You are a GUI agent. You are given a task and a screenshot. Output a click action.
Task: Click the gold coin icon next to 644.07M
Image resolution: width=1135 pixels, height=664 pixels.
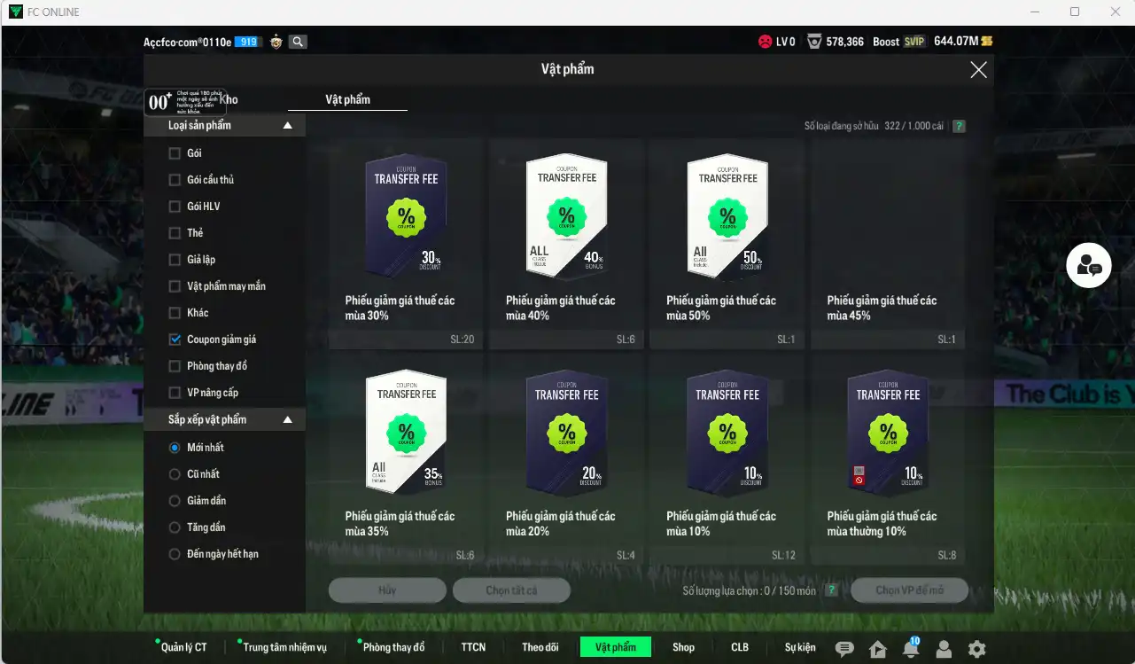point(987,42)
